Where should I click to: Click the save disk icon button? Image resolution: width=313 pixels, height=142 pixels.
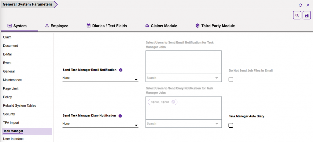(x=307, y=15)
